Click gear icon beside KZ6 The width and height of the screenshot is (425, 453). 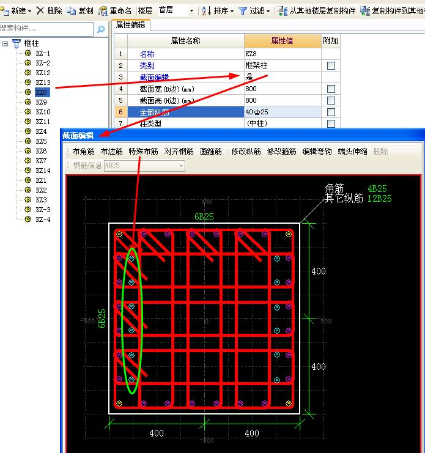[x=28, y=151]
